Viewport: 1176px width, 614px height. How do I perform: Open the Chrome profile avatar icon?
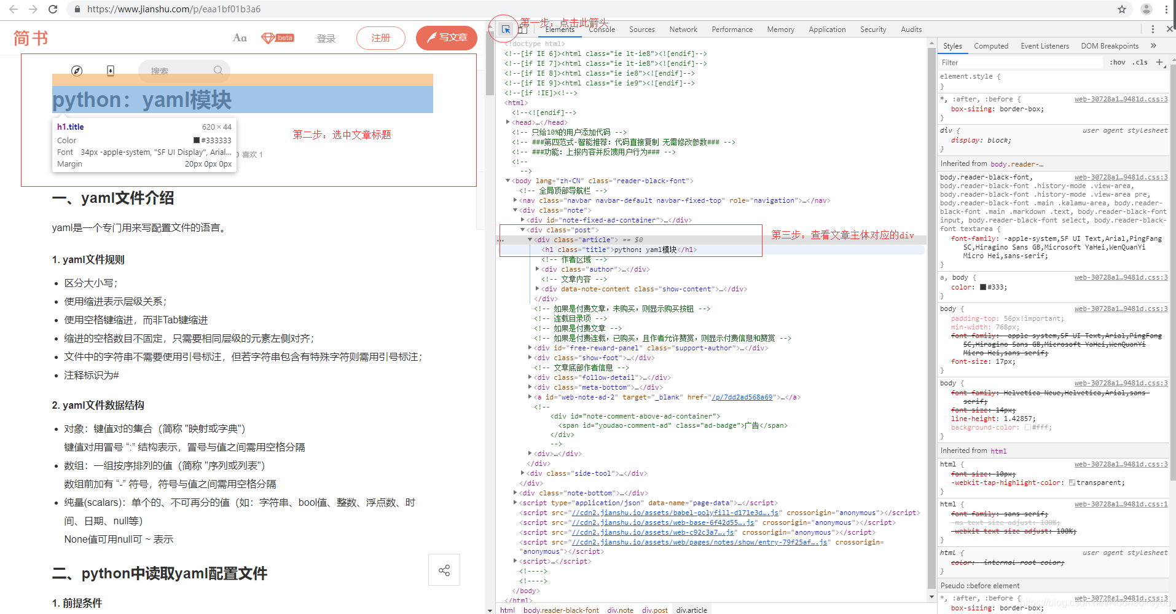coord(1146,9)
